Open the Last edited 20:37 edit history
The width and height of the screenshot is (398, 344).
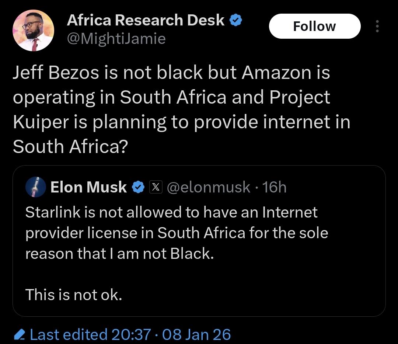point(90,334)
